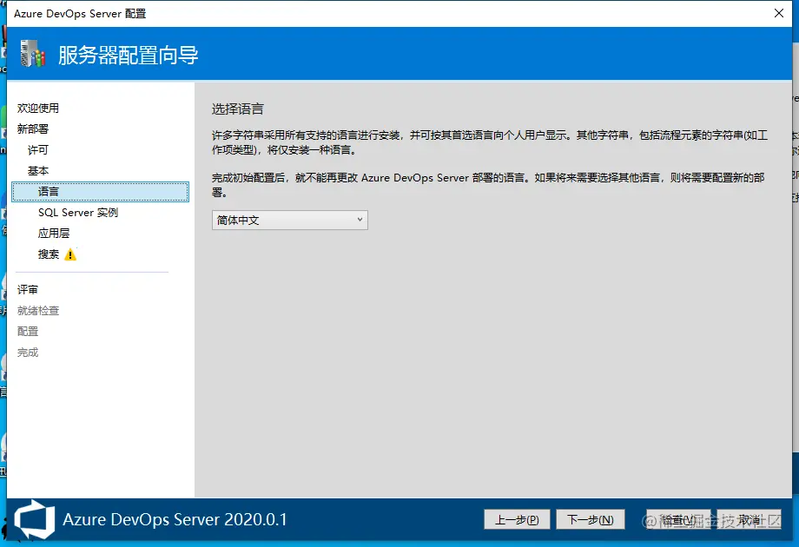Select 新部署 in the wizard navigation

pyautogui.click(x=33, y=129)
